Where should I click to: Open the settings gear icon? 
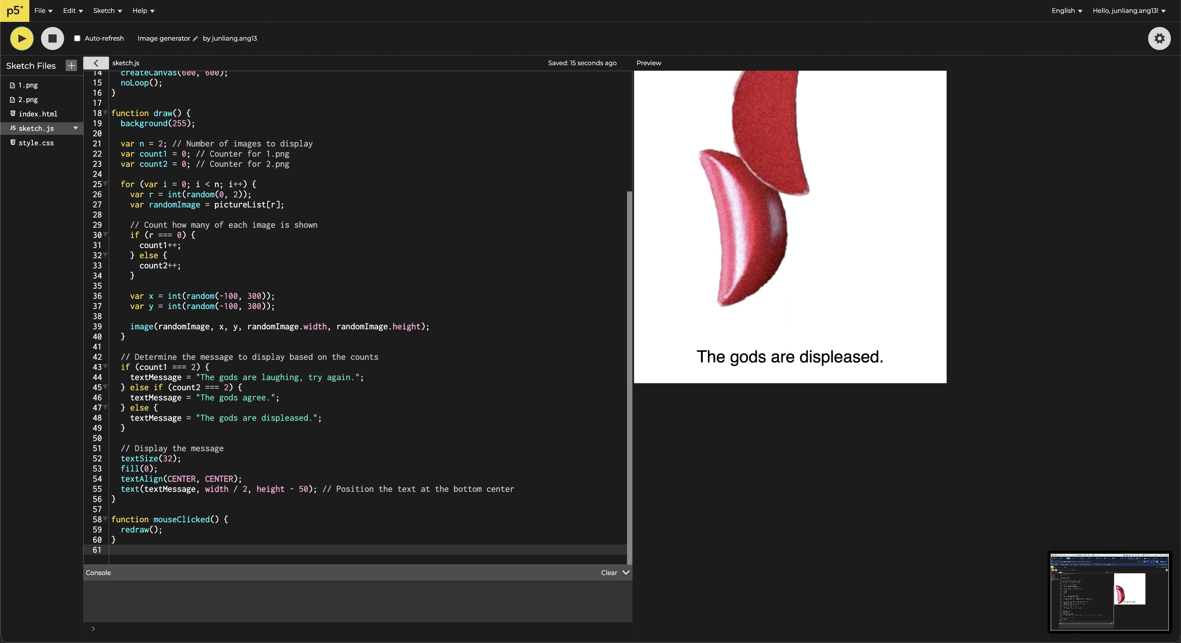point(1159,38)
